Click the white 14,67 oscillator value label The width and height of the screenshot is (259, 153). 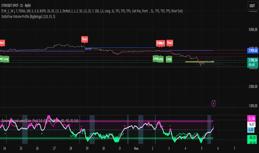pos(252,125)
